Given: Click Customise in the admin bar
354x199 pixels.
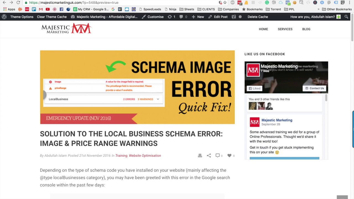Looking at the screenshot, I should pos(153,17).
